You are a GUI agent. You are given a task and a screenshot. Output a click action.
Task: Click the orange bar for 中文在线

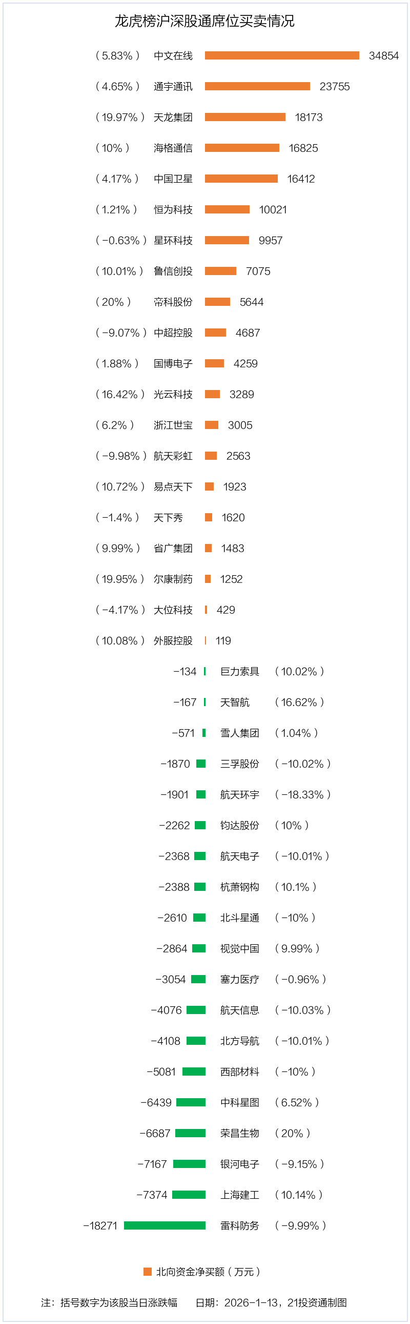[282, 55]
